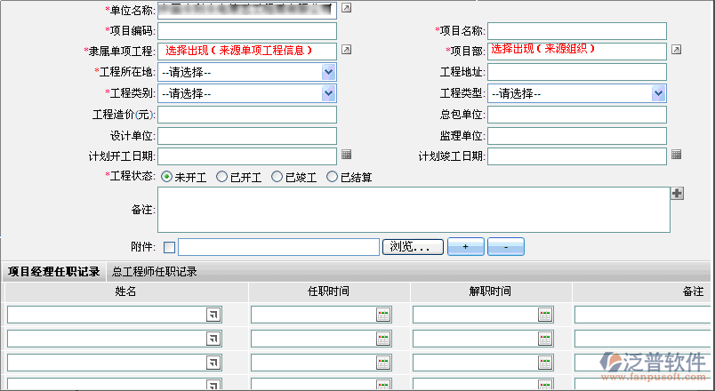Image resolution: width=715 pixels, height=391 pixels.
Task: Click the plus icon beside 备注 textbox
Action: [x=677, y=194]
